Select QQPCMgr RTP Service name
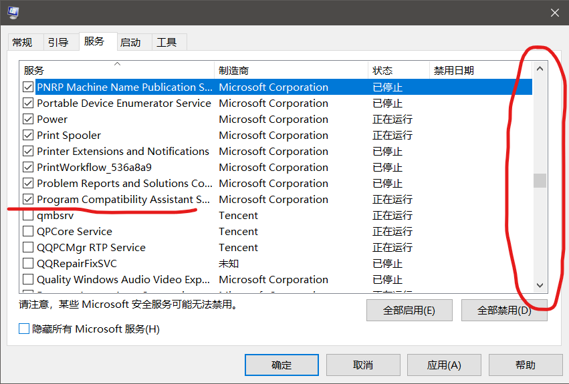 coord(91,247)
